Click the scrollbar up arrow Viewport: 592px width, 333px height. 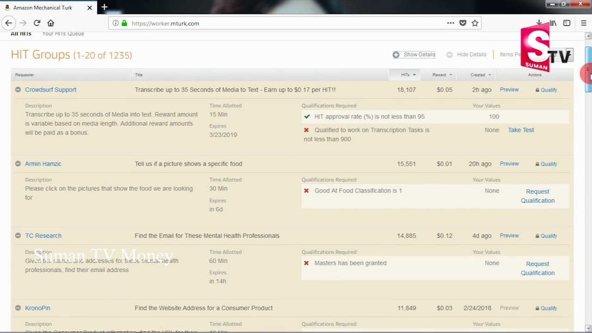(588, 36)
